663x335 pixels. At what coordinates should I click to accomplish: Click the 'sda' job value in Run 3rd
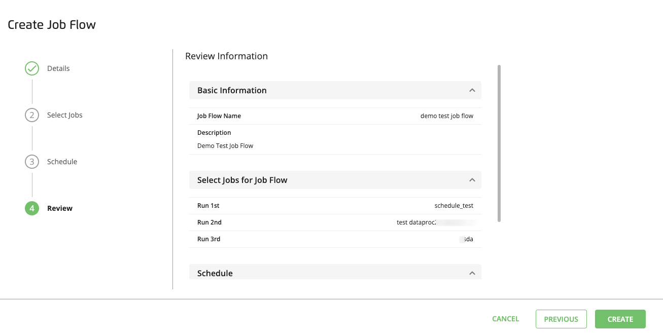point(469,239)
